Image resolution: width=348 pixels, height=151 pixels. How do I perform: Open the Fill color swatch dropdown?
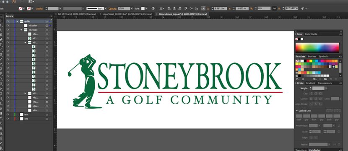24,8
